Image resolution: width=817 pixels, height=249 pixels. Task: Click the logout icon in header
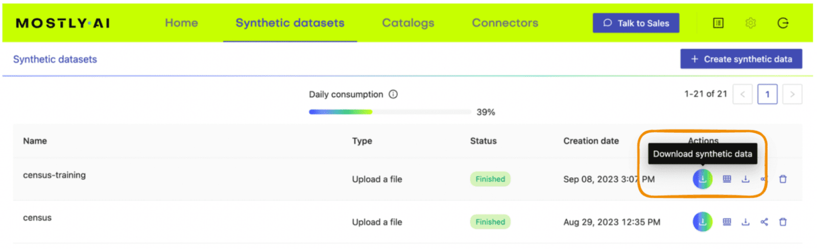coord(783,23)
